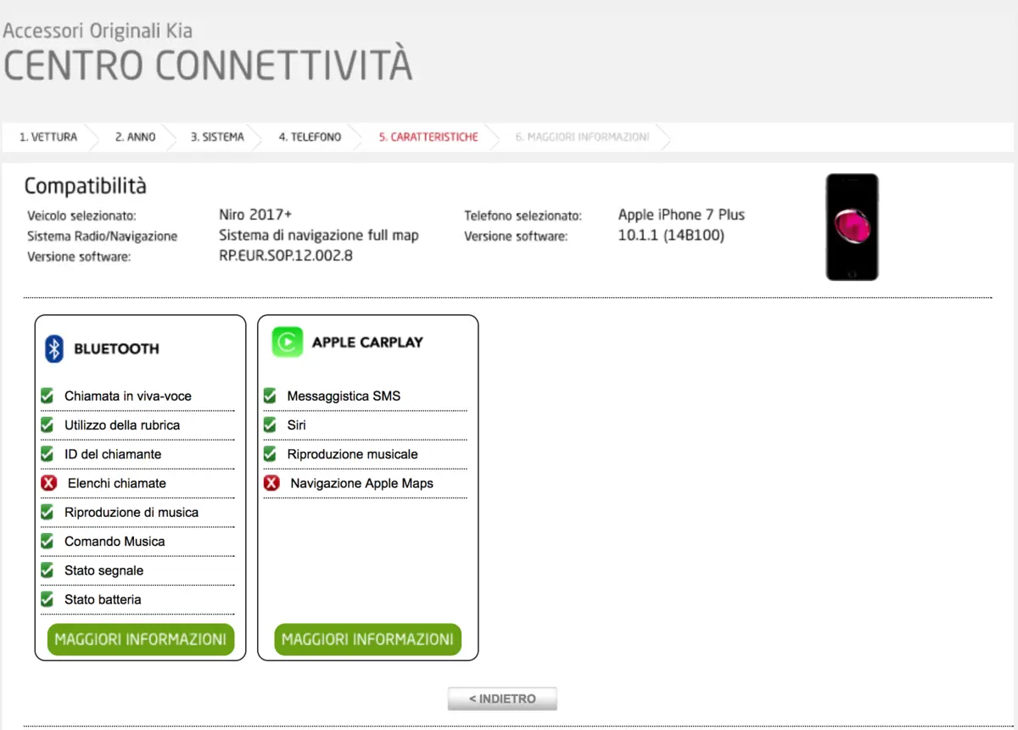Click Navigazione Apple Maps label
1018x730 pixels.
pyautogui.click(x=361, y=483)
